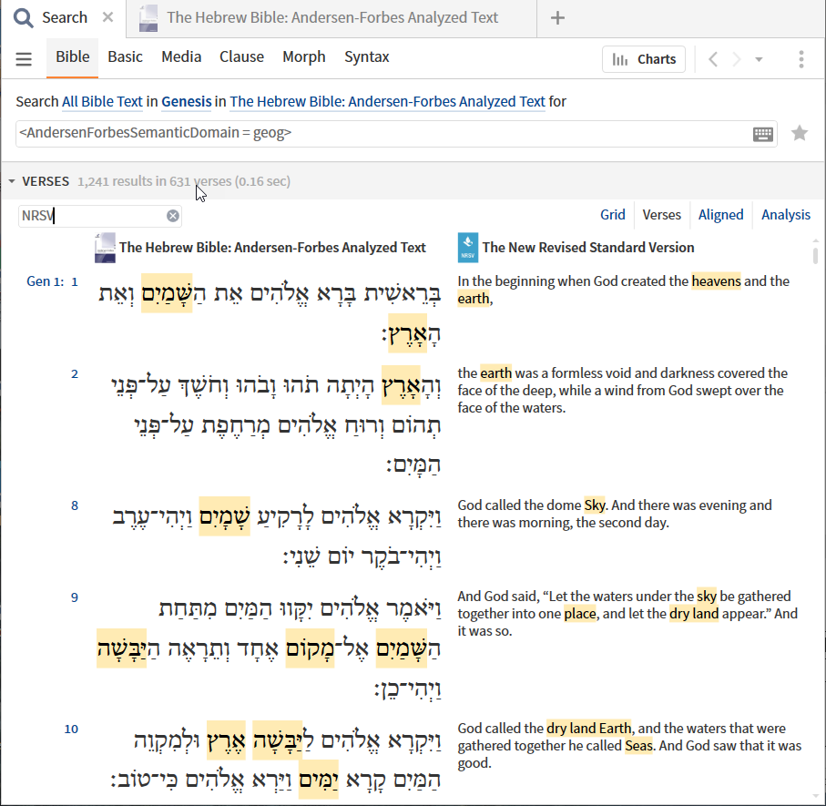Open the history dropdown arrow

(759, 59)
